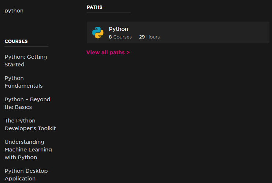
Task: Select the "Python Fundamentals" course
Action: click(23, 82)
